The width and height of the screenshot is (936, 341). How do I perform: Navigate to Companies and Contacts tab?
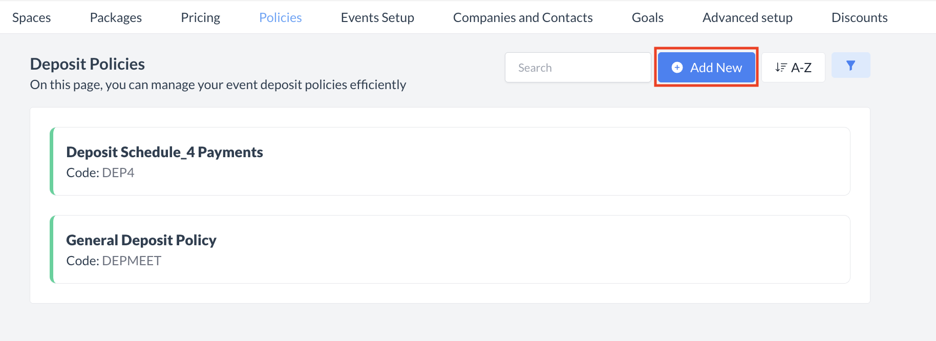point(523,17)
